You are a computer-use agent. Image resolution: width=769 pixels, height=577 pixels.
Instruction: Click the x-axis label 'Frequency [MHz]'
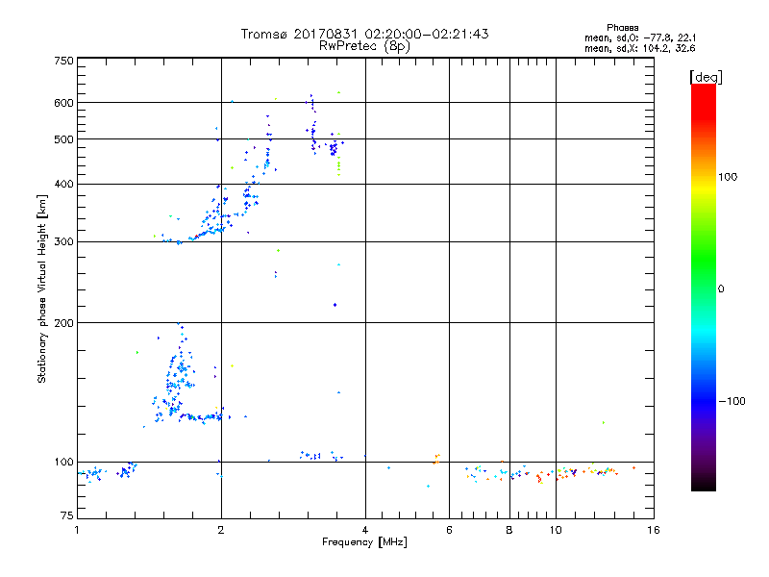364,542
